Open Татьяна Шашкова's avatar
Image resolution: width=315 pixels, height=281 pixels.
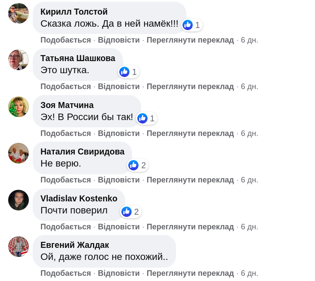(x=19, y=60)
